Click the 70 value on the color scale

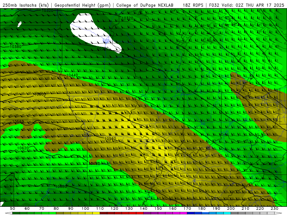coord(42,209)
